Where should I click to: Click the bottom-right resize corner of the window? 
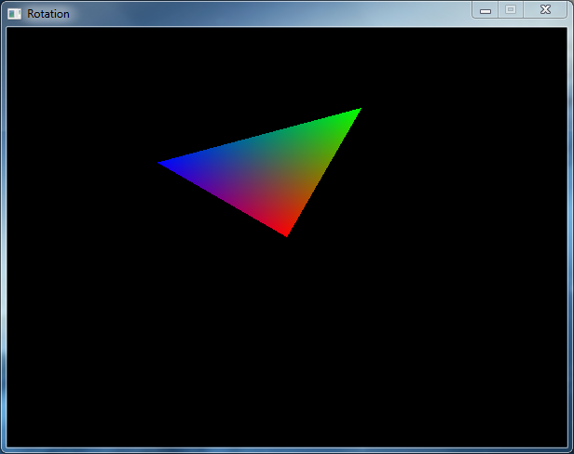point(570,450)
